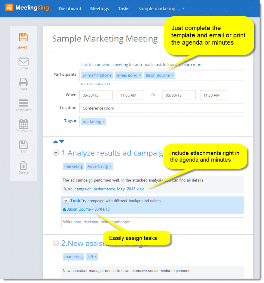Click marketing tag under topic 1

tap(73, 166)
